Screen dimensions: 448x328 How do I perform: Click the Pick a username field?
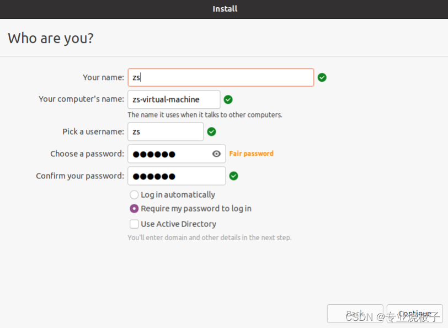point(166,131)
